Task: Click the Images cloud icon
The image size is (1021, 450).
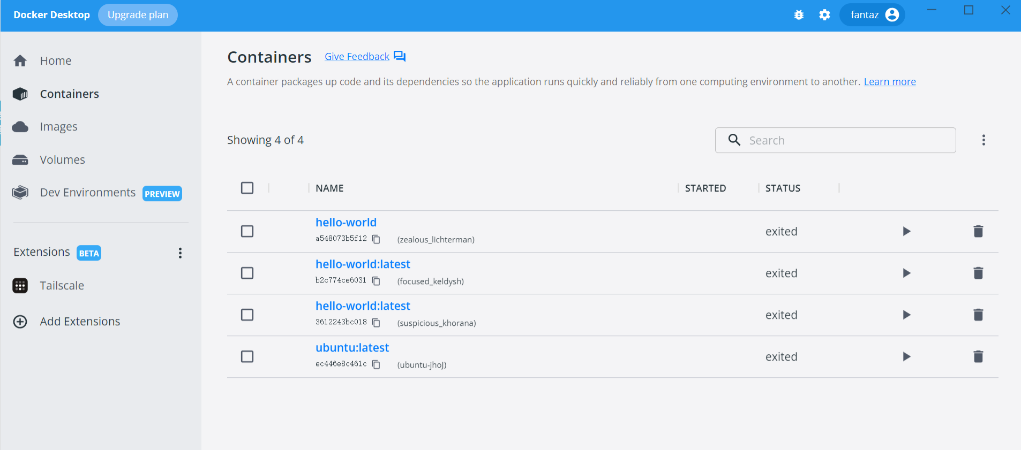Action: (20, 127)
